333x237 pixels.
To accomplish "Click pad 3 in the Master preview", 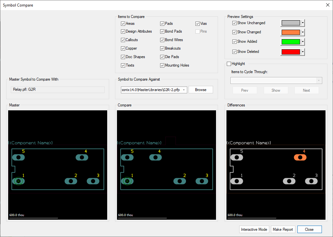I will coord(93,181).
